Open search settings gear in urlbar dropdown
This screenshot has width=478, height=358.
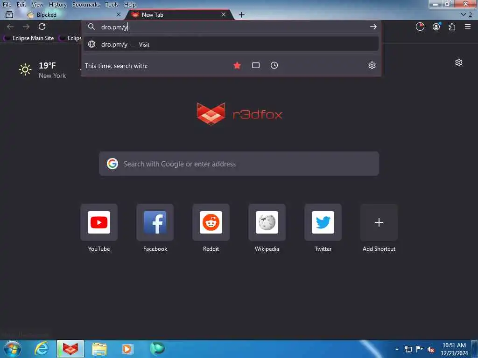(372, 65)
